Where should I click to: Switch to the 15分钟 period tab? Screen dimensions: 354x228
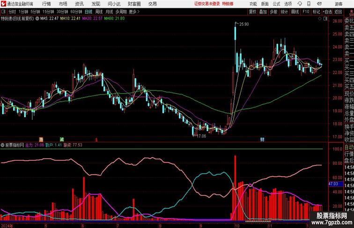(x=48, y=12)
